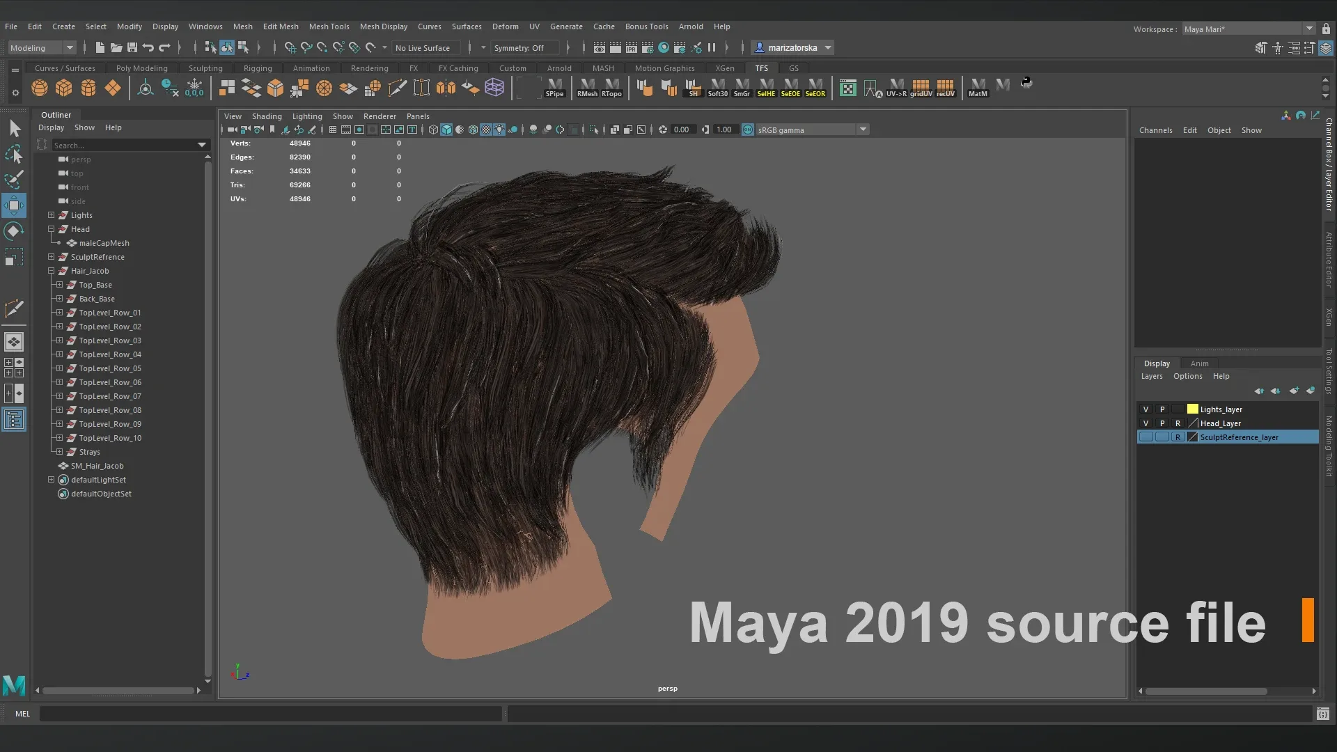The image size is (1337, 752).
Task: Toggle visibility of Lights_layer
Action: 1144,409
